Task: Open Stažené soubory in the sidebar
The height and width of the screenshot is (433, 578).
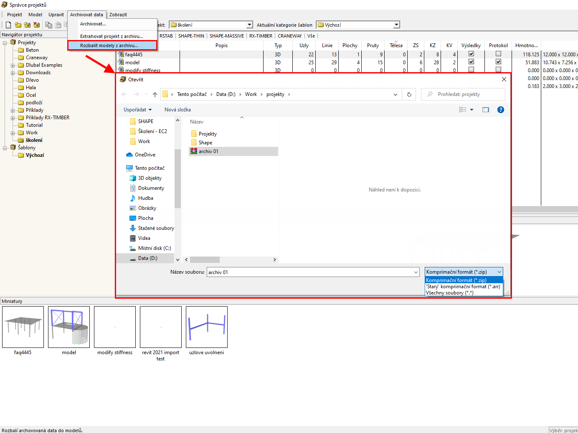Action: (x=152, y=228)
